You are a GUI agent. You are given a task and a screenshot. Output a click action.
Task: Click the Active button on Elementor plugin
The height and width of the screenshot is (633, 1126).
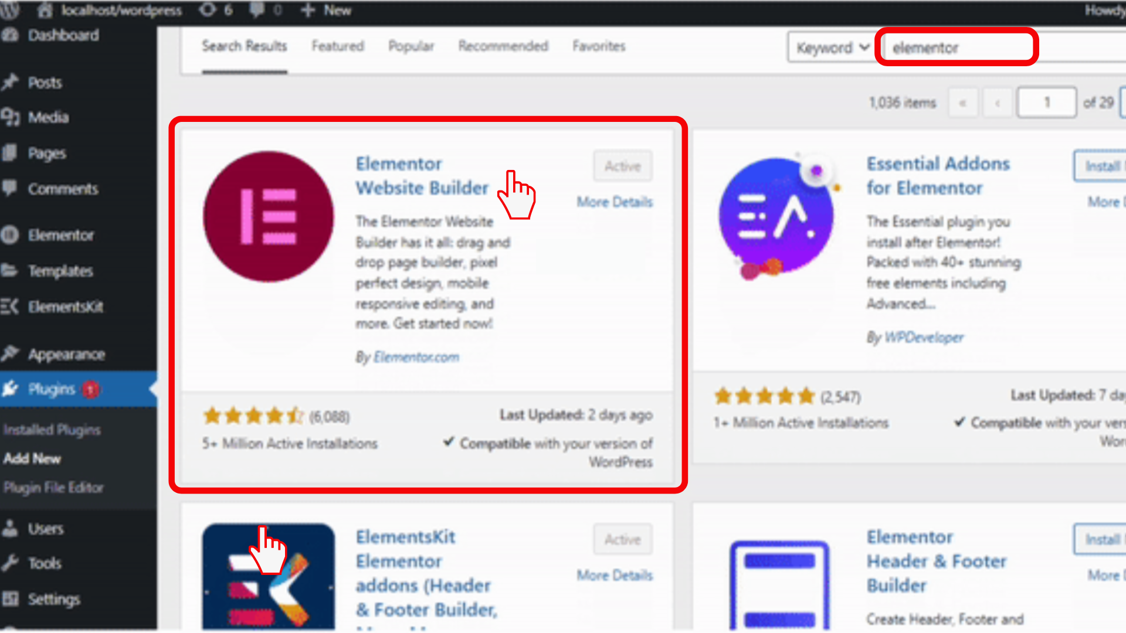pyautogui.click(x=623, y=166)
